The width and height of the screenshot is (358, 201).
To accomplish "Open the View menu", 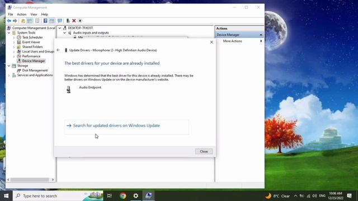I will tap(34, 14).
